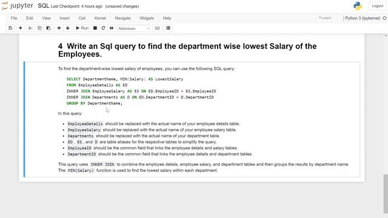
Task: Restart the kernel icon
Action: click(104, 28)
